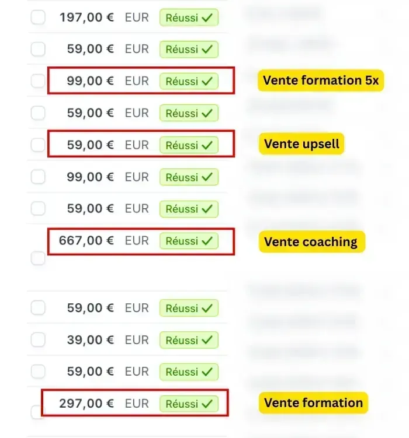Image resolution: width=409 pixels, height=438 pixels.
Task: Check the box beside the 667,00 € payment
Action: [x=38, y=258]
